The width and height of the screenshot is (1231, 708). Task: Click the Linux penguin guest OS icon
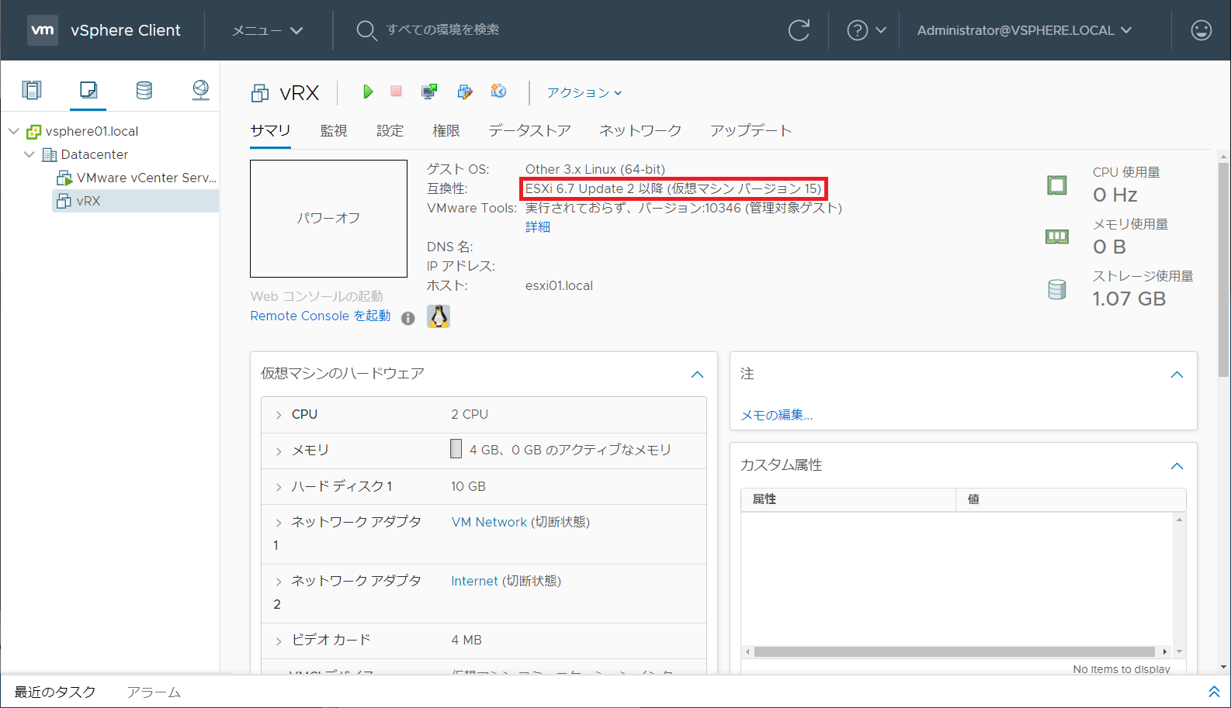pyautogui.click(x=439, y=316)
